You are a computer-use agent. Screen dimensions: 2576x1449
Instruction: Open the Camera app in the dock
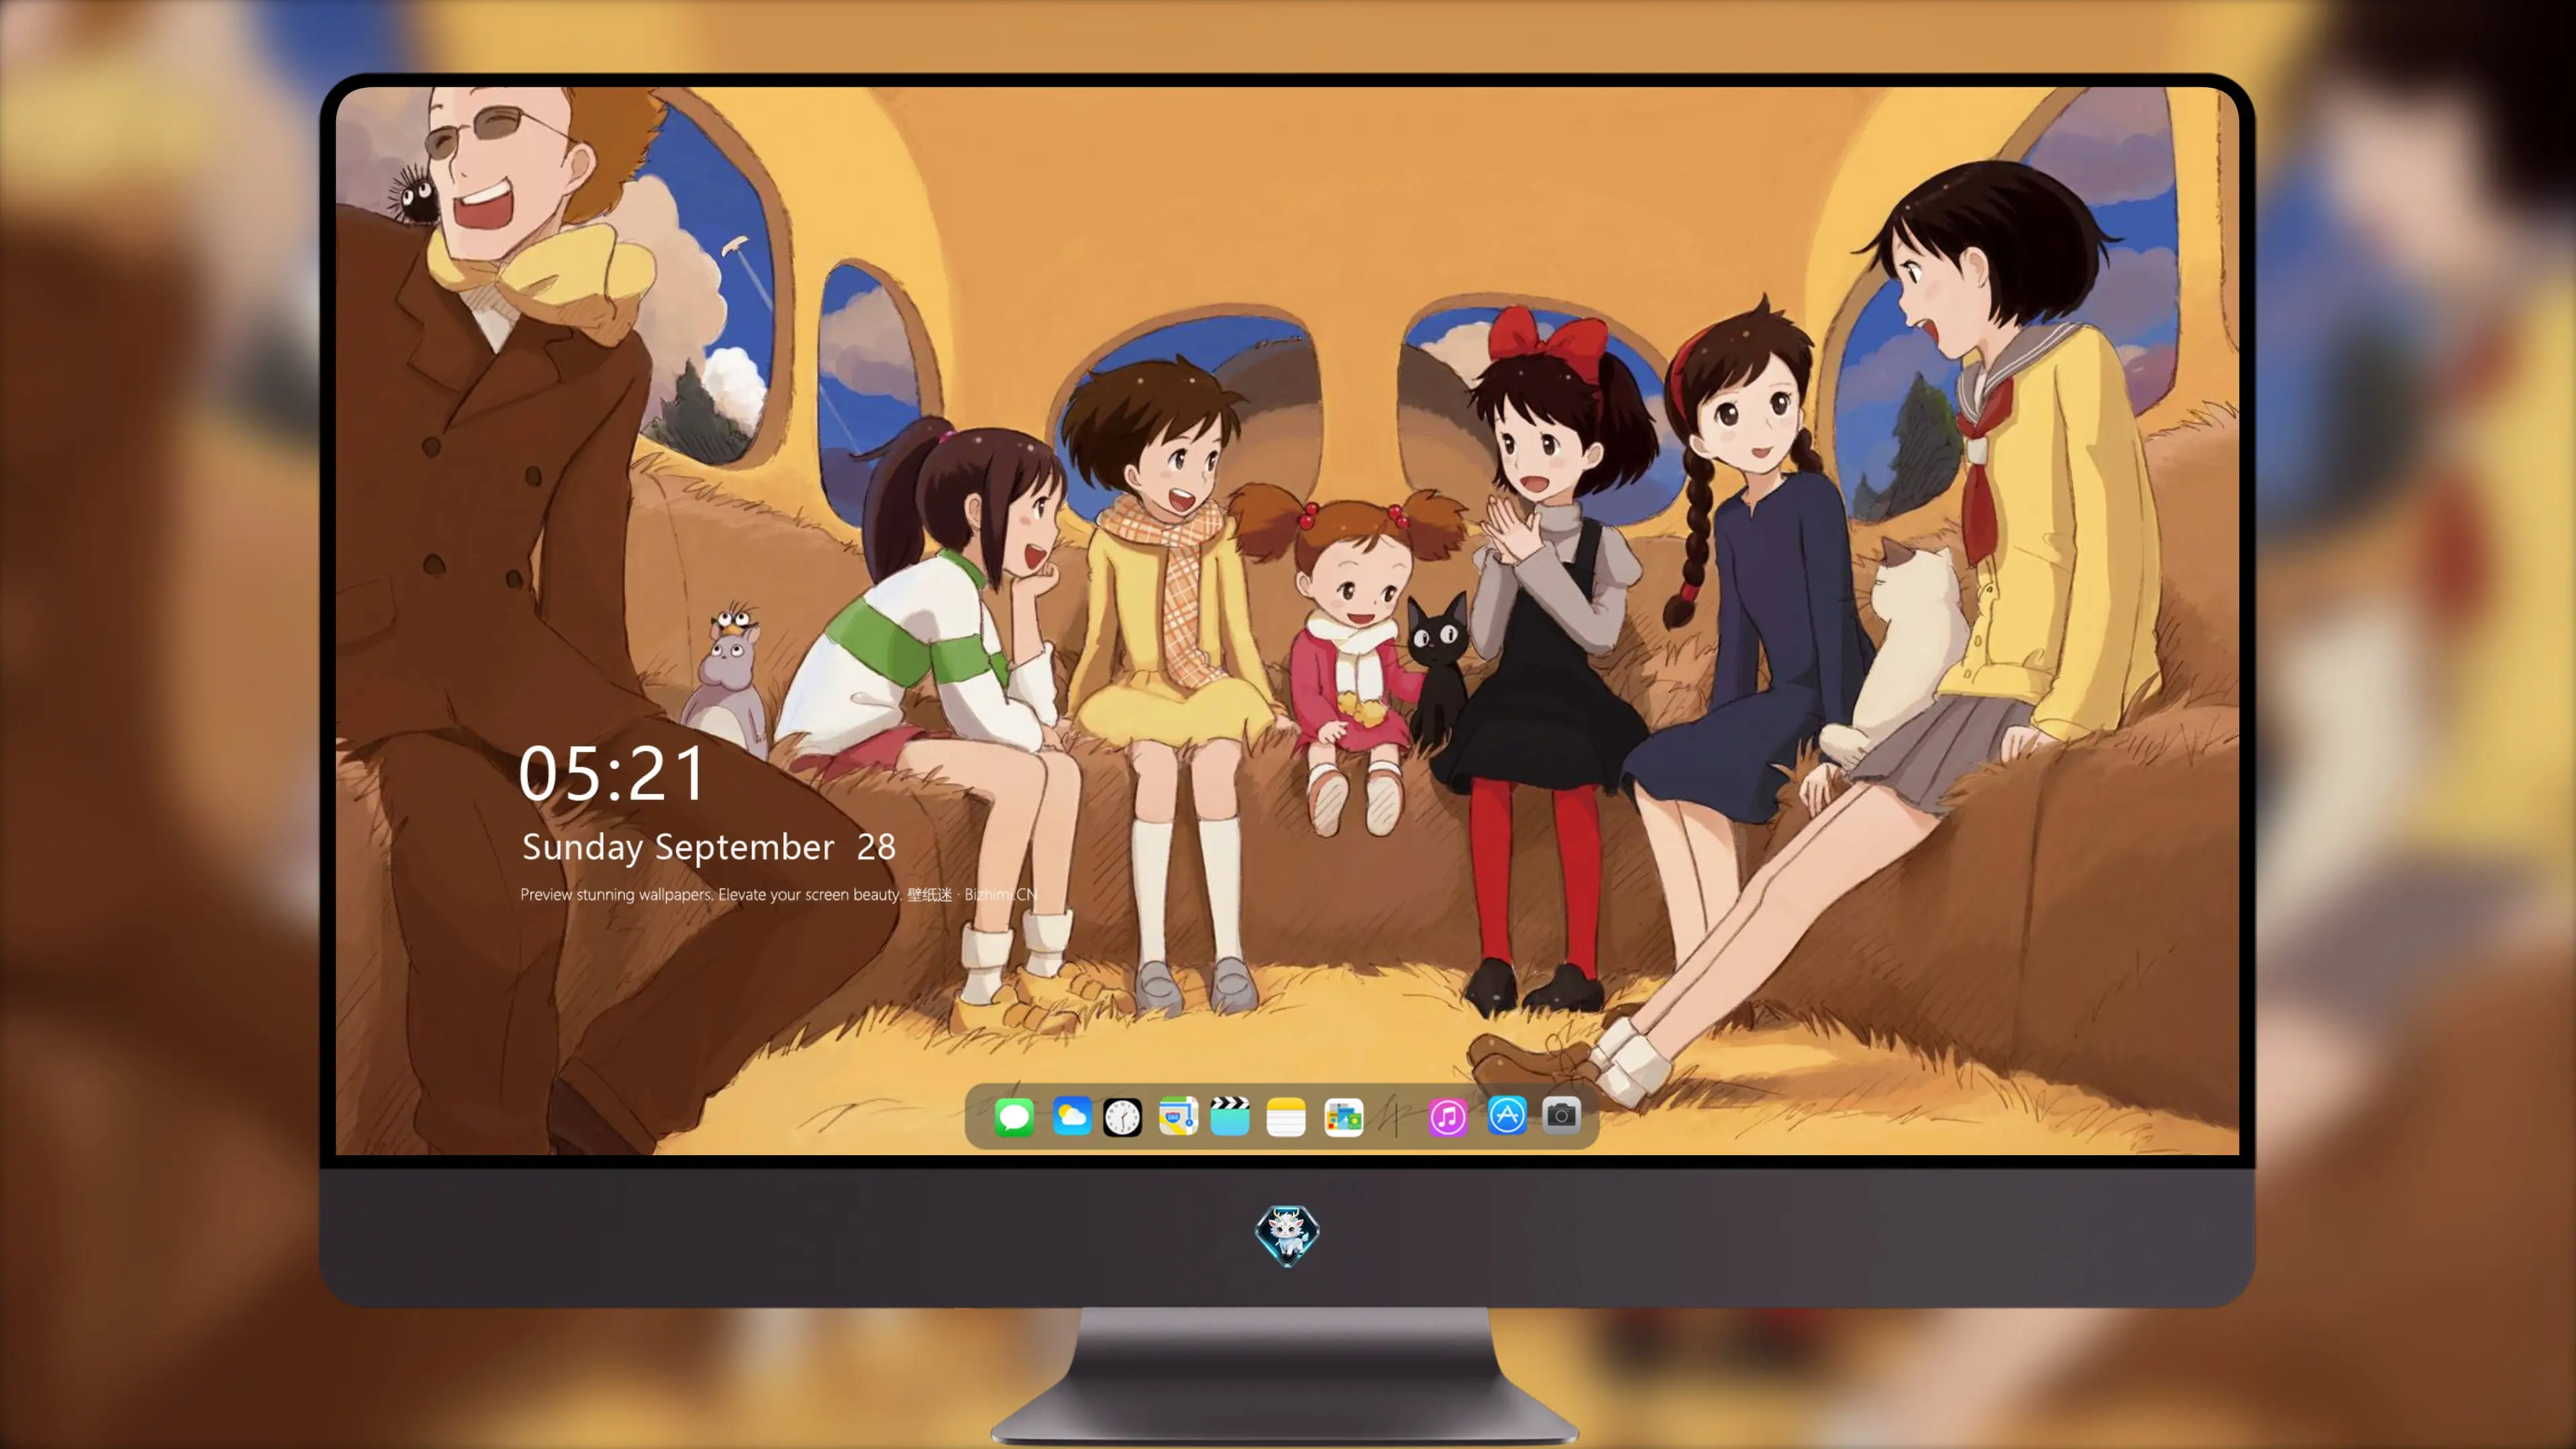click(x=1561, y=1114)
